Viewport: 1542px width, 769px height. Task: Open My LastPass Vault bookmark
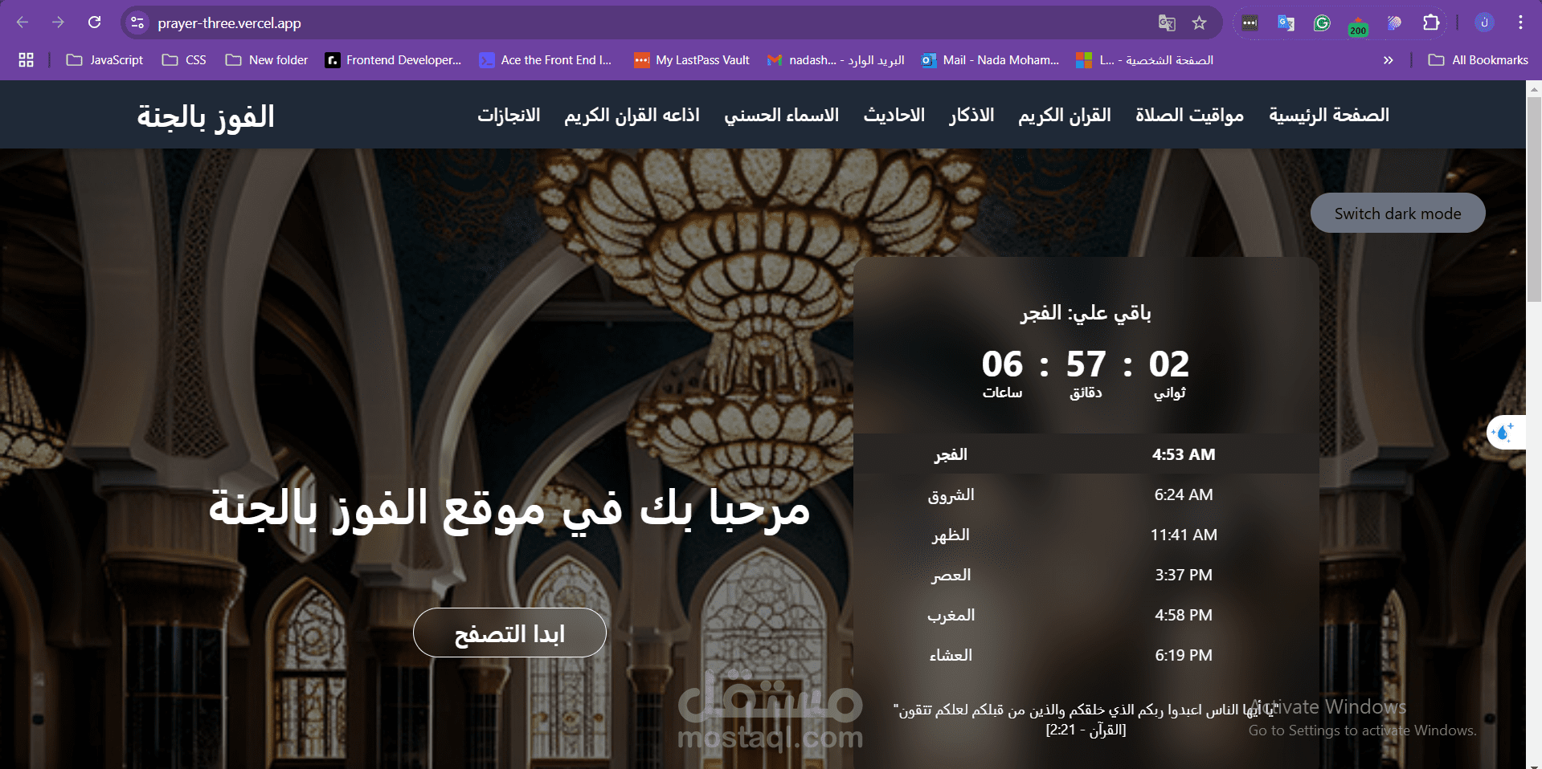point(692,59)
